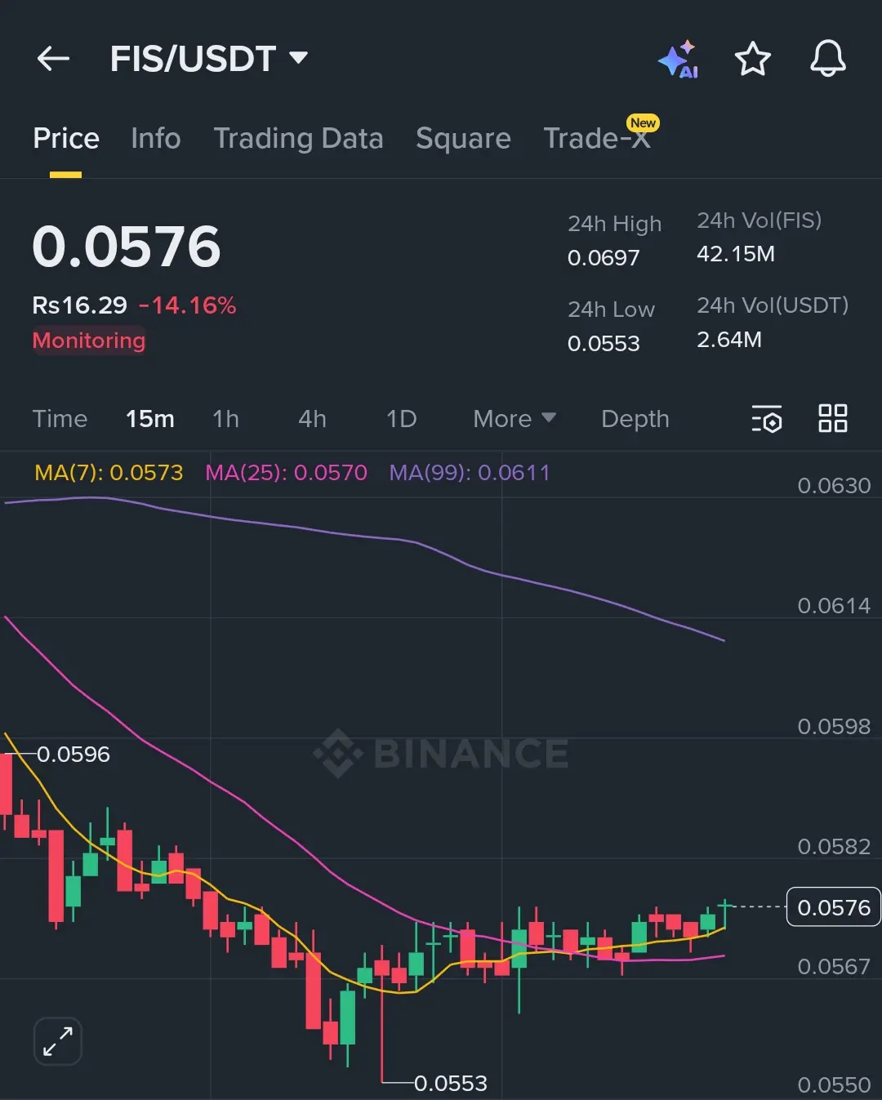
Task: Open the Trading Data tab
Action: point(298,139)
